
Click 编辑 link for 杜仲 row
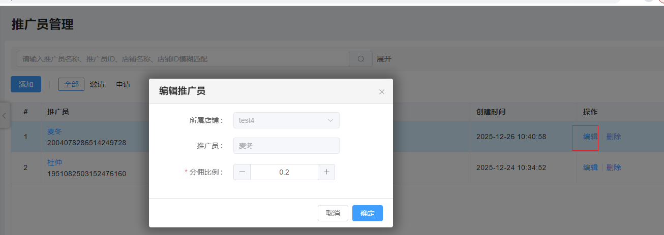pos(590,167)
